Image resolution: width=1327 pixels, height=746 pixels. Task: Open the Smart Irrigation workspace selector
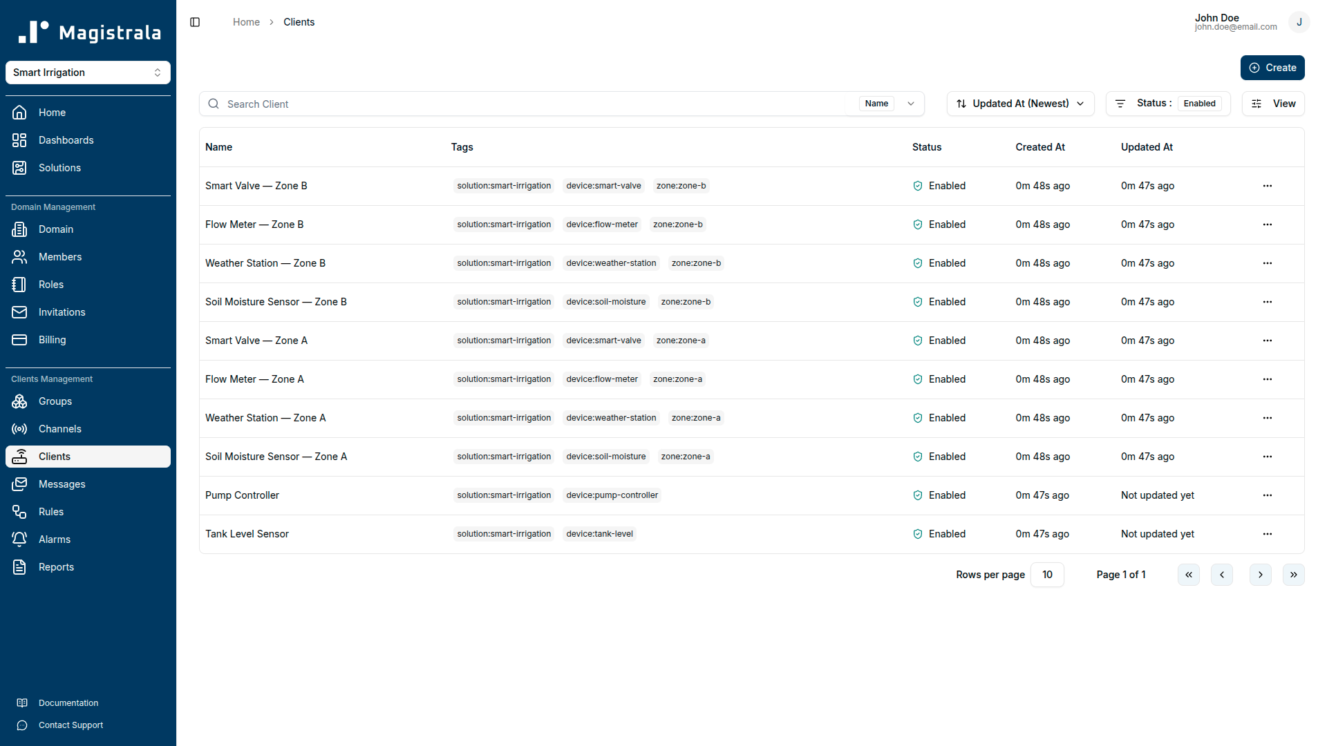88,73
